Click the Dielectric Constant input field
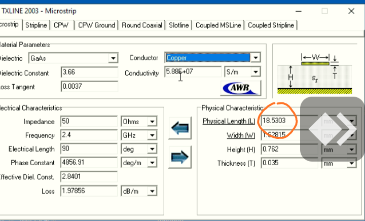 coord(89,72)
